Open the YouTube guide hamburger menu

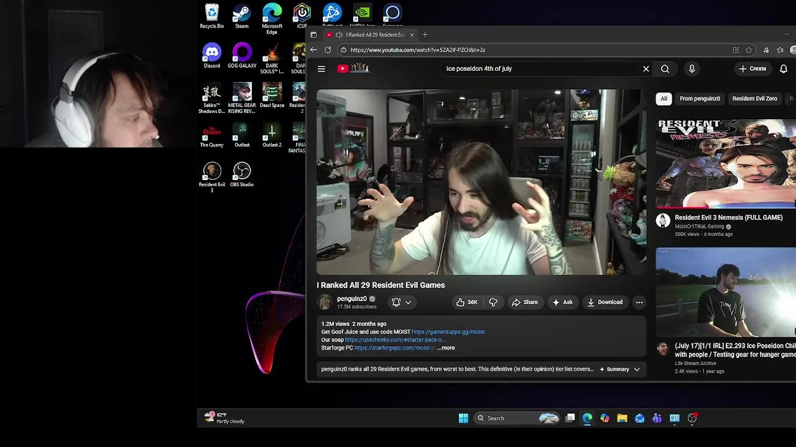(322, 69)
